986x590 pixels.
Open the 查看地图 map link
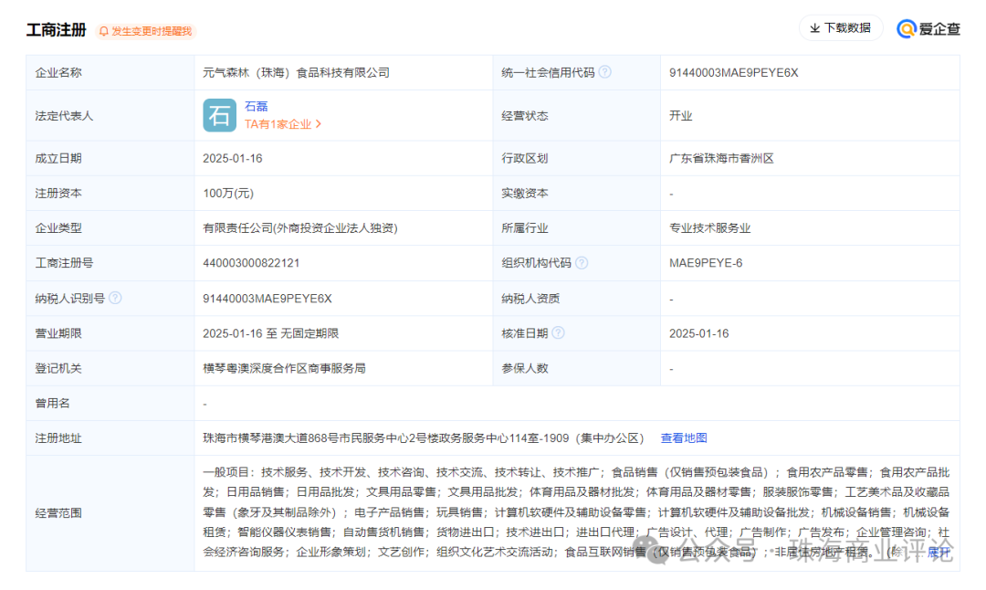point(684,437)
